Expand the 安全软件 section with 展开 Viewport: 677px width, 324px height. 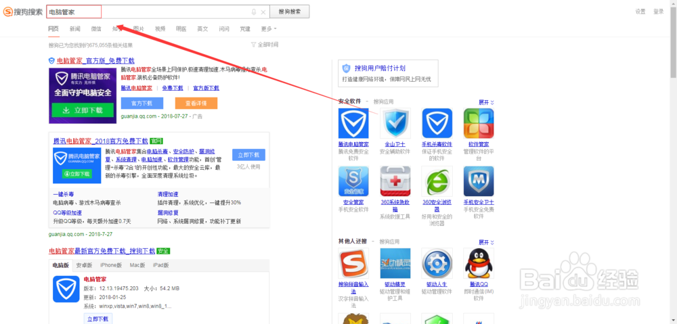pyautogui.click(x=486, y=102)
